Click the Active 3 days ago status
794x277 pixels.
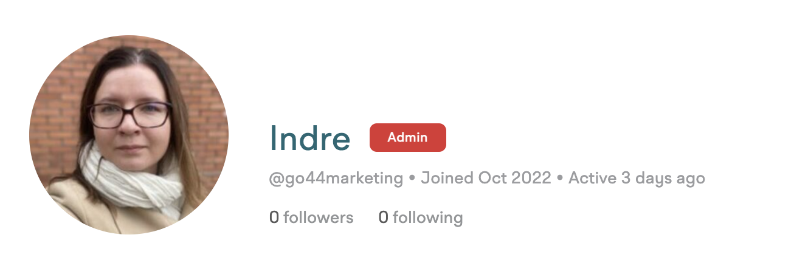click(637, 179)
